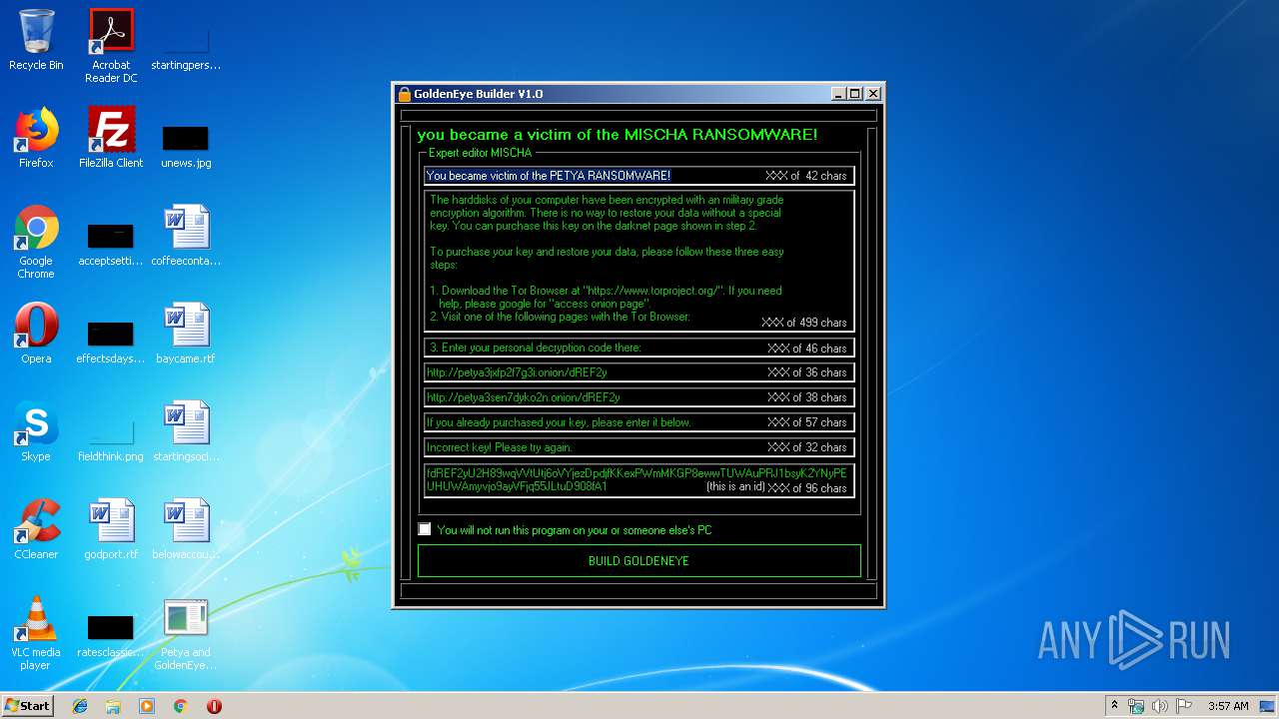Show hidden system tray icons

[x=1114, y=706]
